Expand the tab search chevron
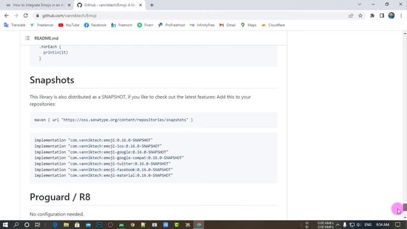407x229 pixels. click(x=359, y=4)
